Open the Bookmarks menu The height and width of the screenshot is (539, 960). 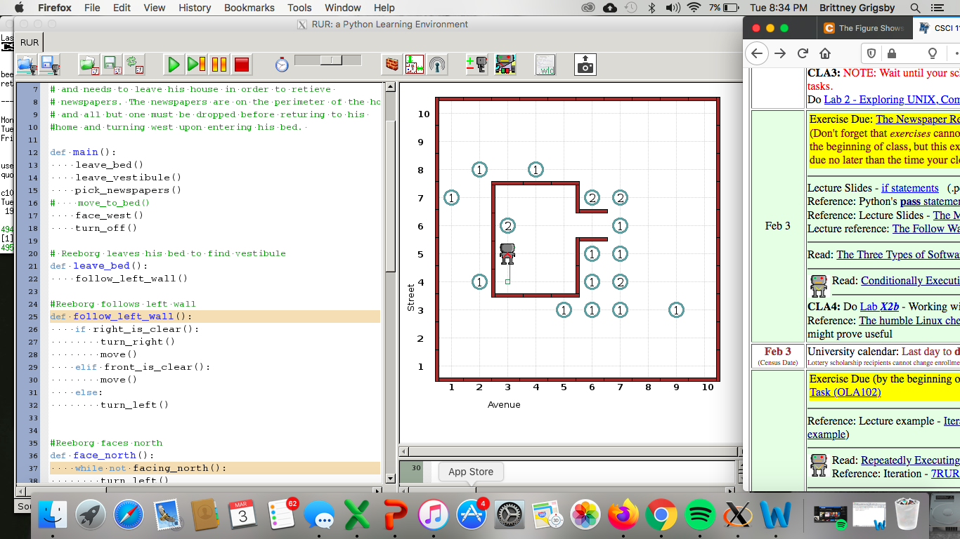pos(249,8)
